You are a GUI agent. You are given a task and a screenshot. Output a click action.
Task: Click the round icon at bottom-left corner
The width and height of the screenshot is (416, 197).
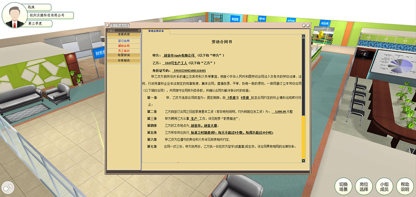tap(7, 188)
